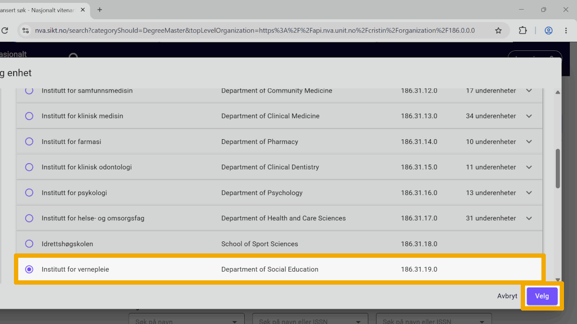Focus the browser address bar URL
Viewport: 577px width, 324px height.
pos(255,30)
